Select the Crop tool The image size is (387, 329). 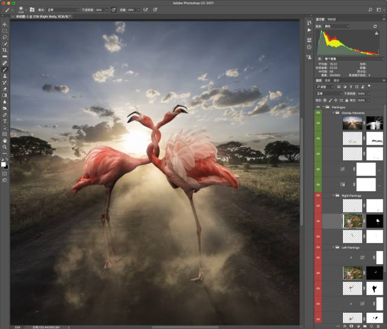coord(5,50)
